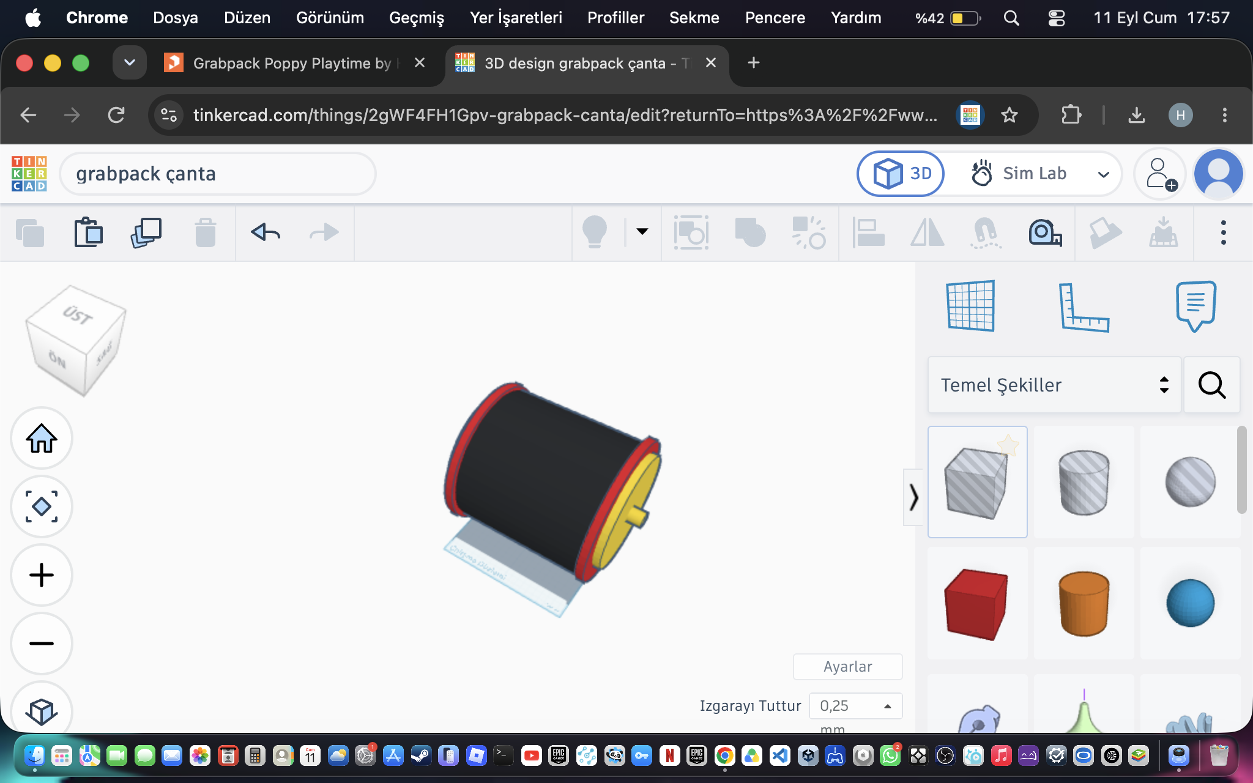
Task: Open the Görünüm menu
Action: tap(330, 18)
